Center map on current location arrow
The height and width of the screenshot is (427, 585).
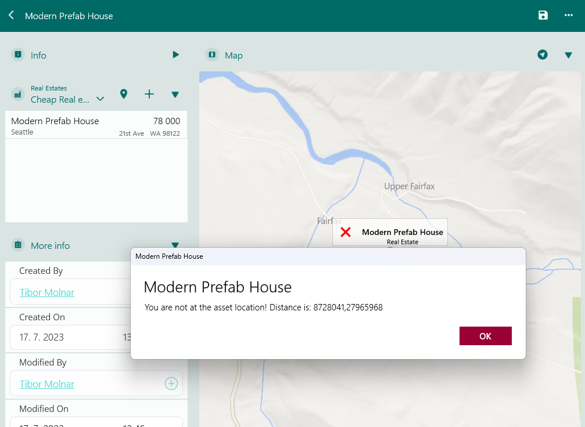coord(542,55)
